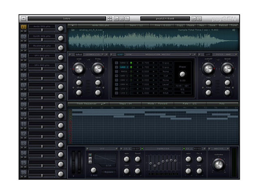
Task: Click the FX-1 feed knob
Action: point(138,159)
